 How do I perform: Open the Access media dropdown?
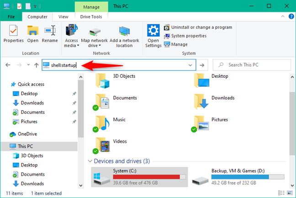coord(71,36)
